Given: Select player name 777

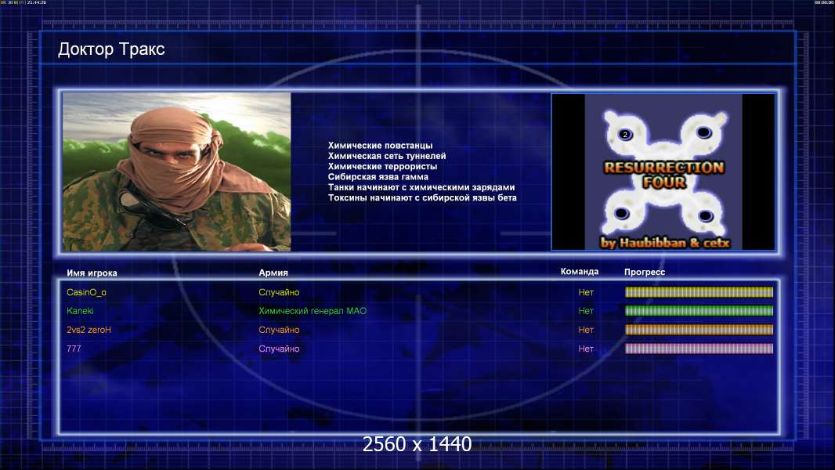Looking at the screenshot, I should [x=74, y=349].
